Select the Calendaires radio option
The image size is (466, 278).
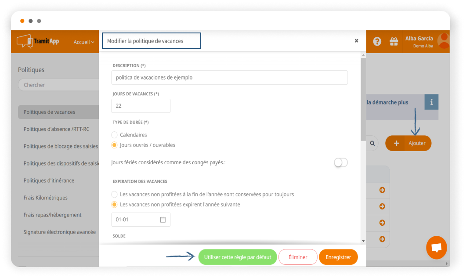click(115, 135)
